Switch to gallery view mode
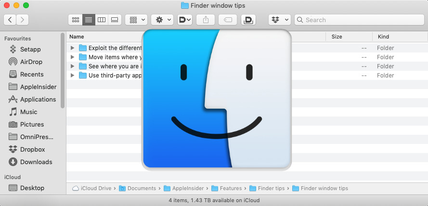 pos(114,20)
